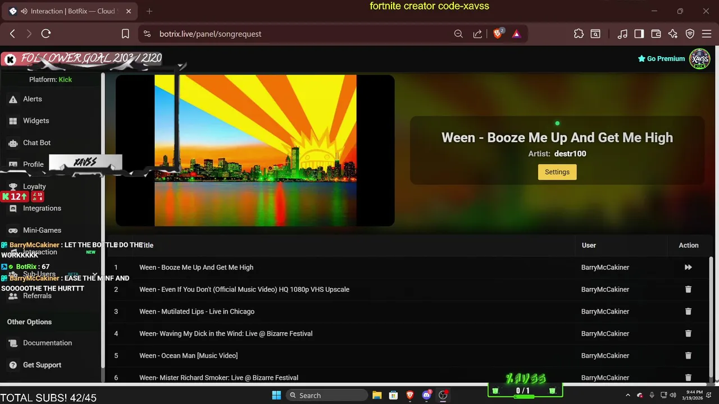
Task: Open the Brave Shields panel
Action: [498, 34]
